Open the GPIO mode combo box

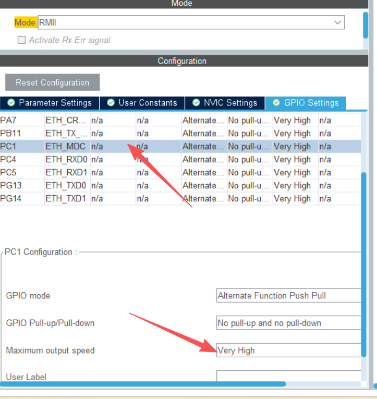[x=288, y=296]
